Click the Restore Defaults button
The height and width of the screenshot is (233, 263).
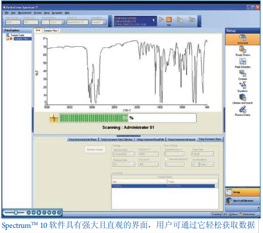95,150
